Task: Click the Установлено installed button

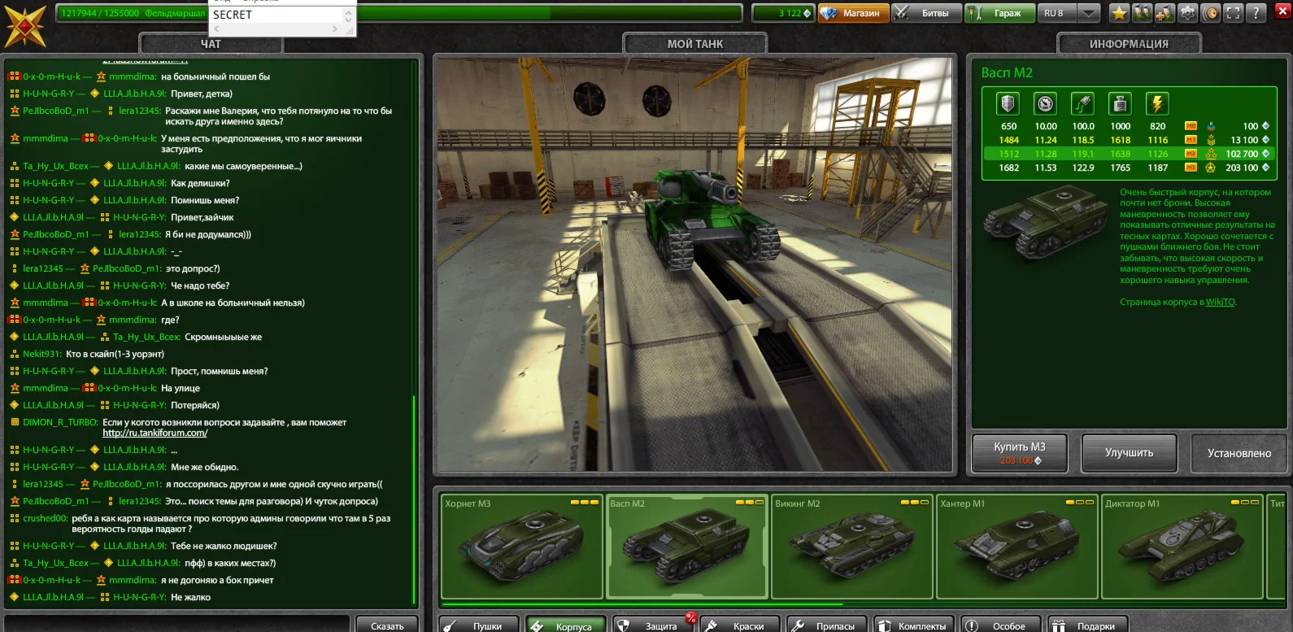Action: (1239, 453)
